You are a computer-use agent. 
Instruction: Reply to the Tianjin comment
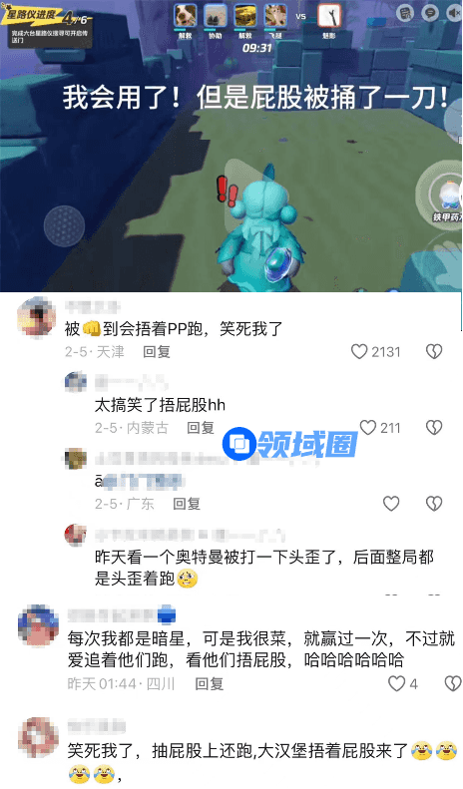pos(157,352)
